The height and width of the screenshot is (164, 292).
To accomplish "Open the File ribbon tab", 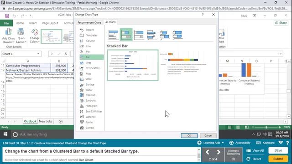I will coord(6,23).
